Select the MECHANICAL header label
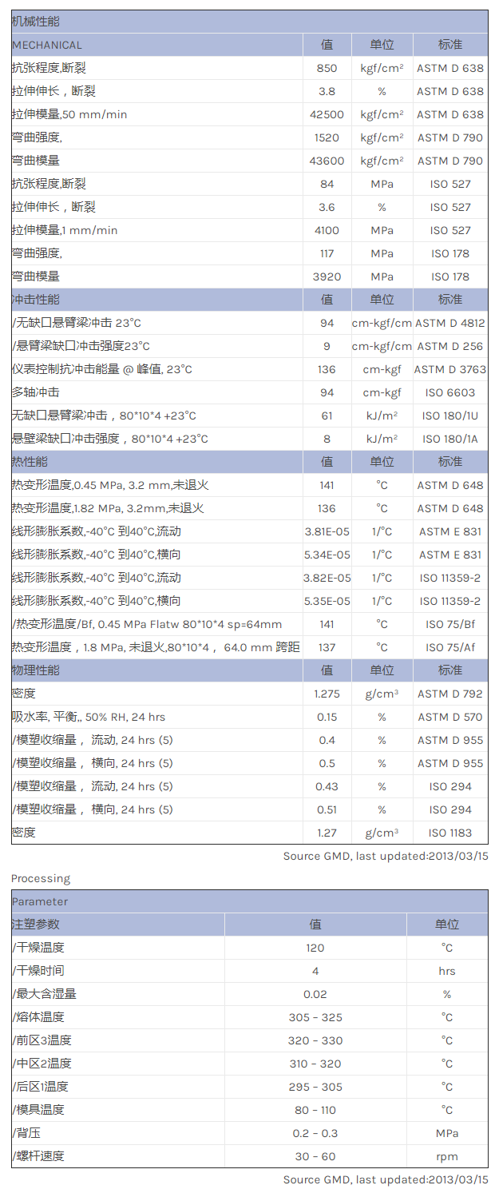The width and height of the screenshot is (491, 1193). coord(47,45)
